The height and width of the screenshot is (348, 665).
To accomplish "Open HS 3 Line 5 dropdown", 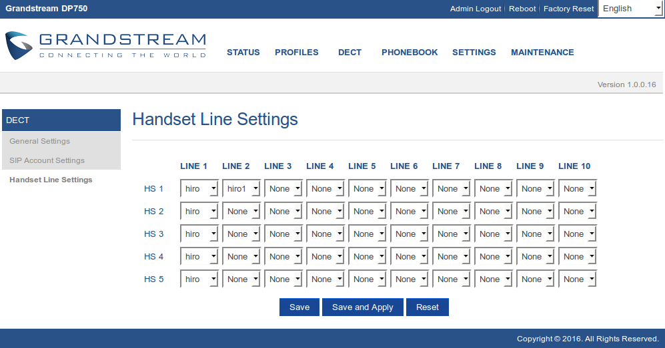I will coord(368,234).
